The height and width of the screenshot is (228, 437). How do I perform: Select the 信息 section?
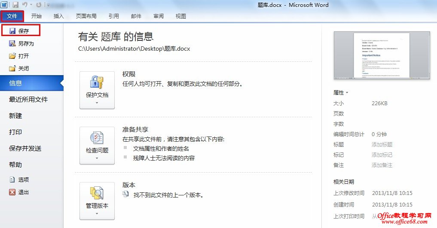[32, 83]
